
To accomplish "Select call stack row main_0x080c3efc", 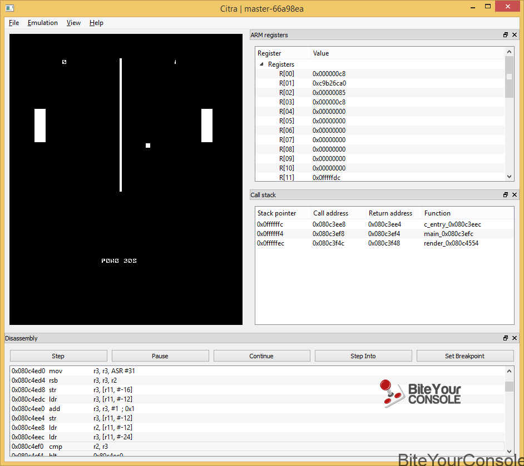I will click(384, 233).
